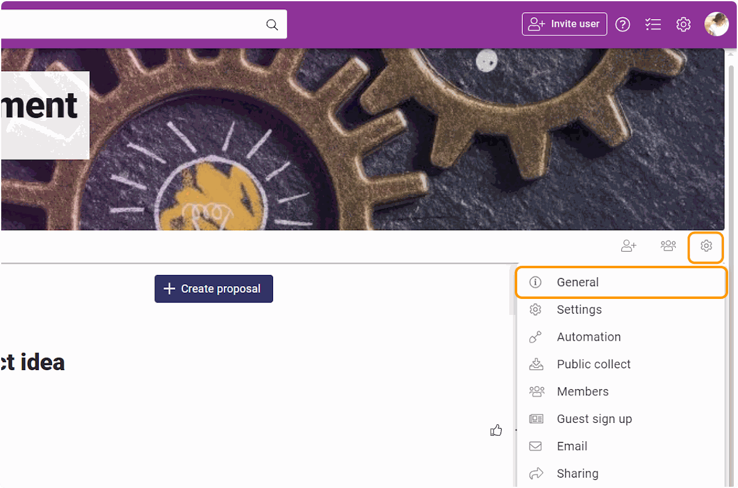Choose Public collect menu entry
738x488 pixels.
621,364
